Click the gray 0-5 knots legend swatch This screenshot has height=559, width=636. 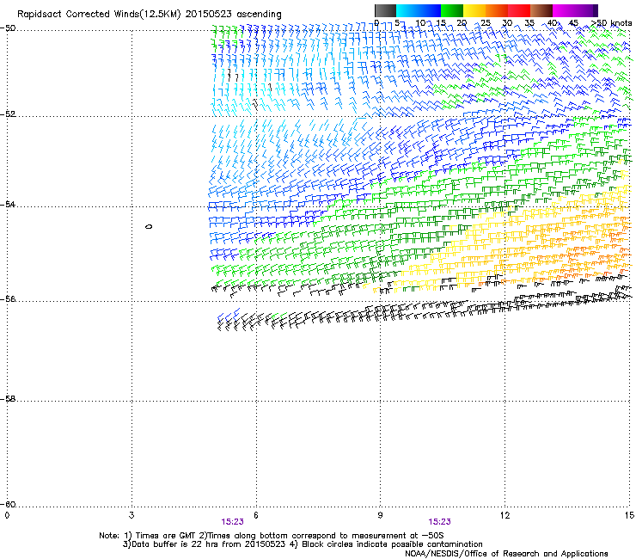click(x=385, y=10)
